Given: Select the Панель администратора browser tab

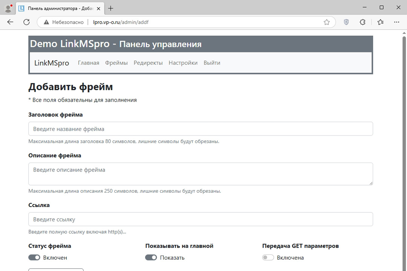Looking at the screenshot, I should click(60, 8).
